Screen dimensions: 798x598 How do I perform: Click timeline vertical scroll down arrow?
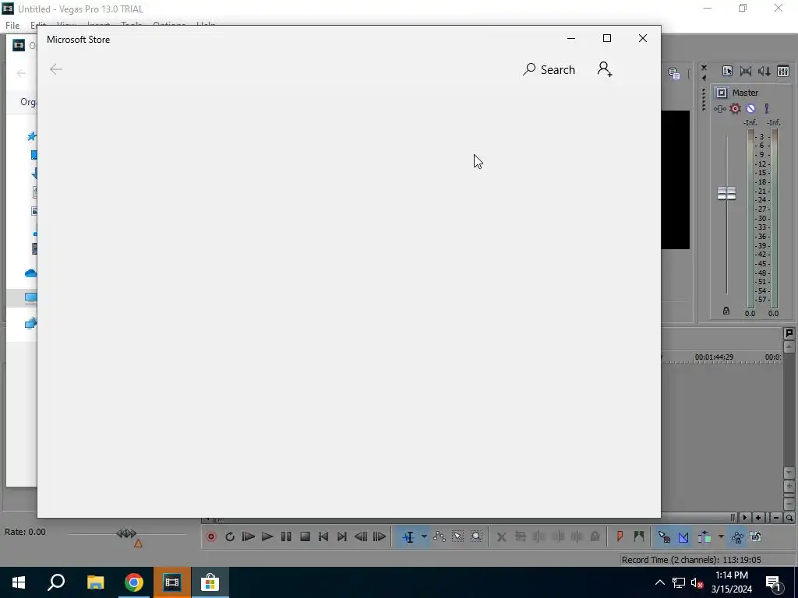pos(789,473)
